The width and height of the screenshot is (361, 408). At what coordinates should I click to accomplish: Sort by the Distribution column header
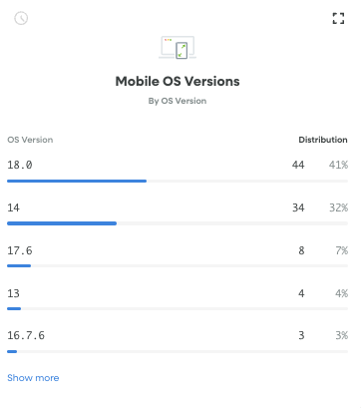coord(323,140)
